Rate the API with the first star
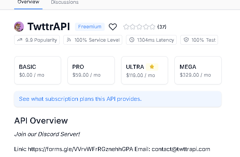 [126, 27]
